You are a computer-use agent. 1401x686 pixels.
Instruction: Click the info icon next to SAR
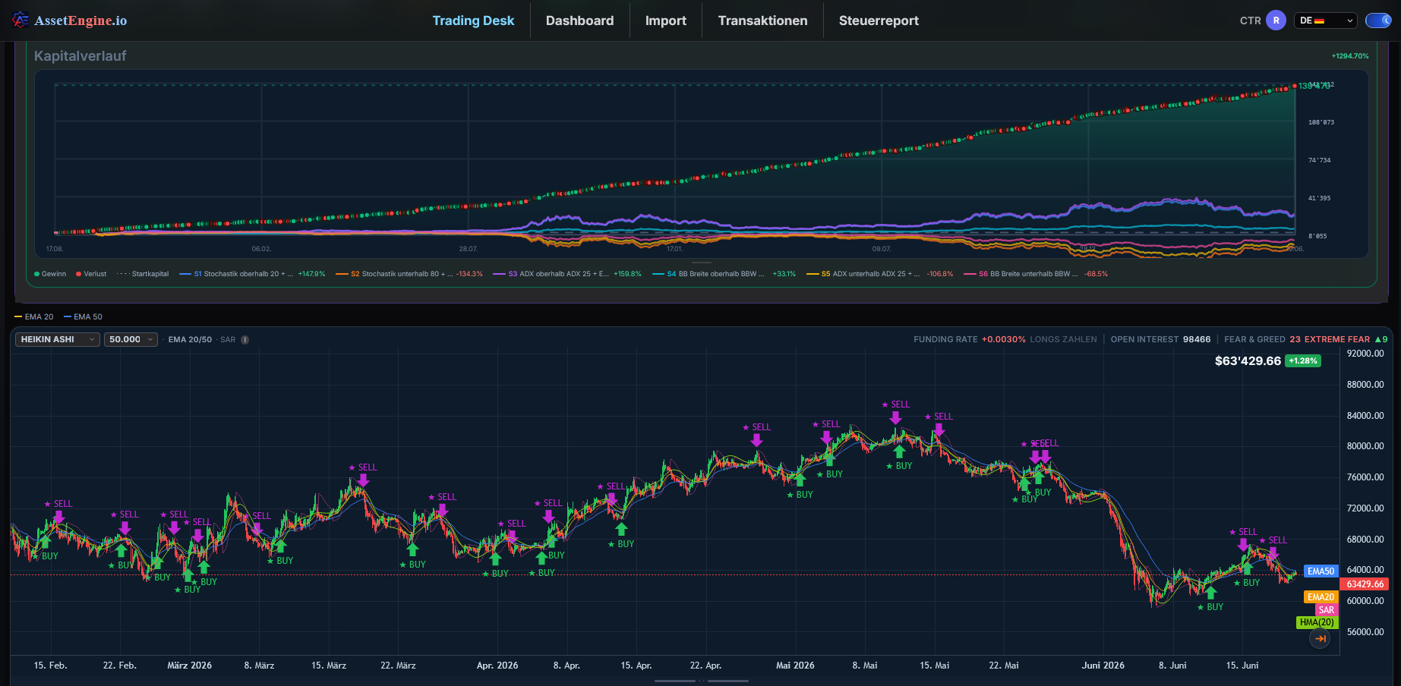point(245,340)
